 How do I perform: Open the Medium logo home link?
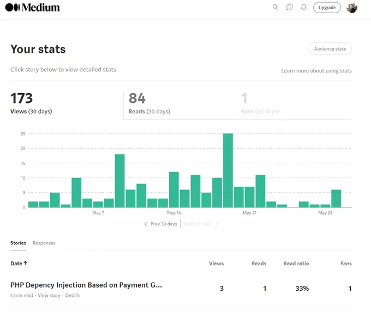coord(32,8)
